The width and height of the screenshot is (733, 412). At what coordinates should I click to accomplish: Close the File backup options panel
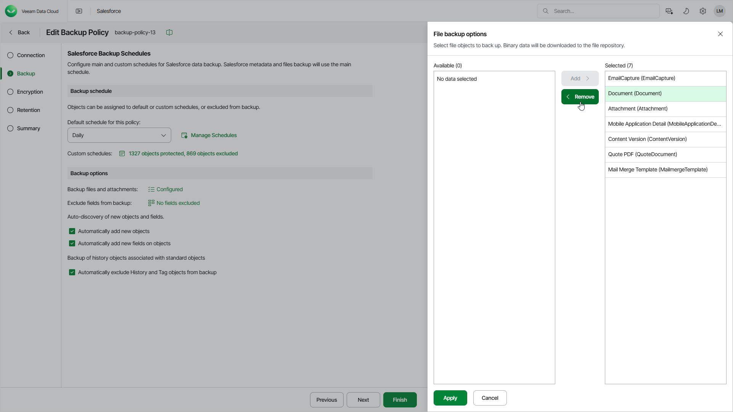pos(720,34)
